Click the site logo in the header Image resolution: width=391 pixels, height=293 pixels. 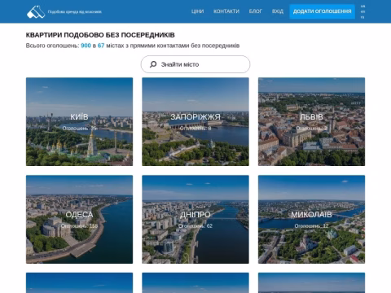point(36,11)
